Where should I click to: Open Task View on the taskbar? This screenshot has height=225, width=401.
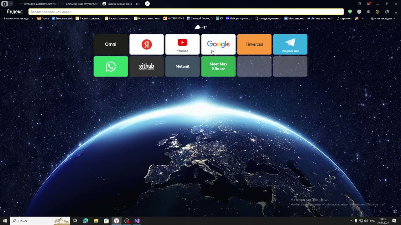click(x=75, y=221)
